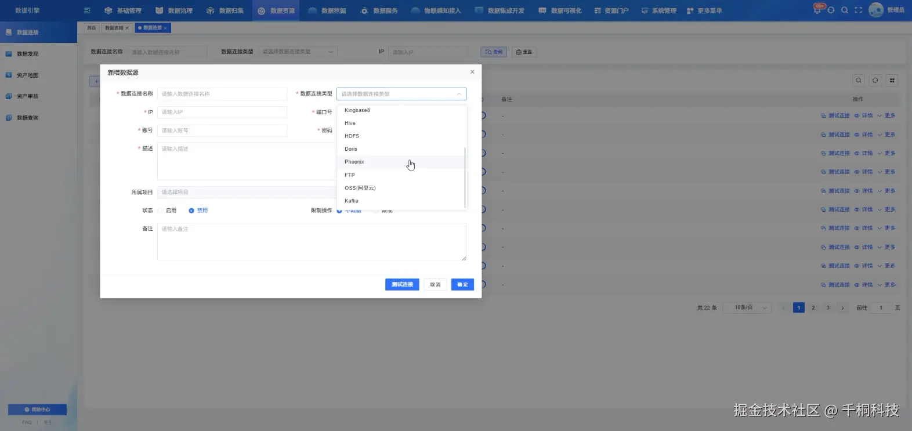
Task: Focus the 描述 text area
Action: [247, 161]
